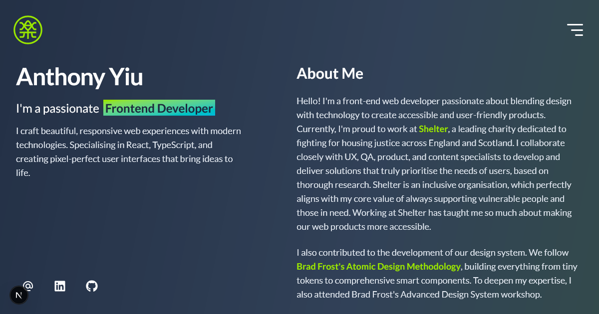The image size is (599, 314).
Task: Contact Anthony using the mail icon
Action: coord(28,286)
